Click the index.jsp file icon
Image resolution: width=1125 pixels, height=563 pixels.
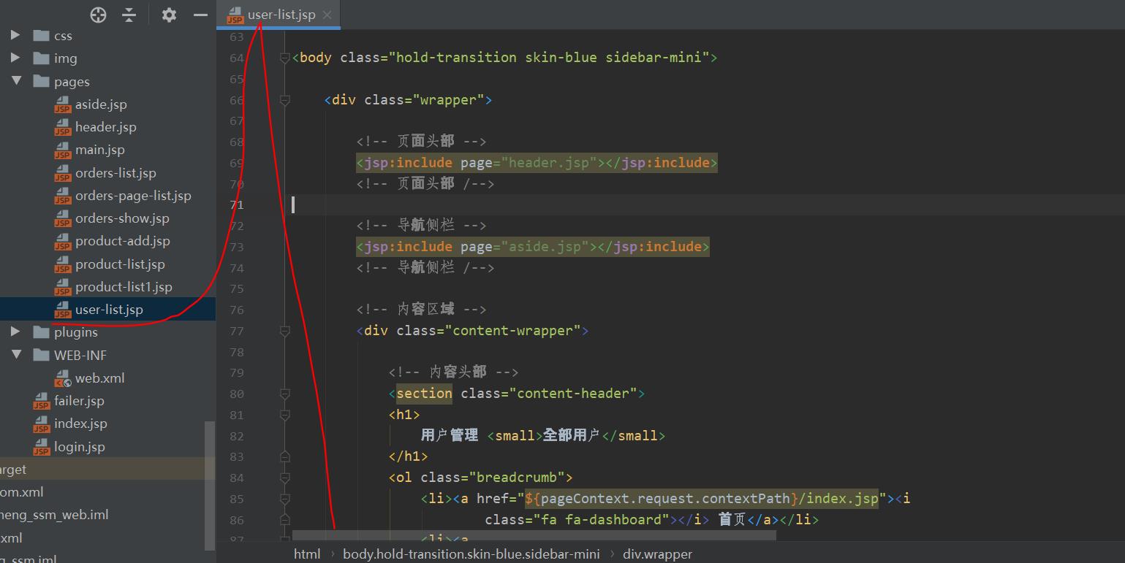coord(42,424)
